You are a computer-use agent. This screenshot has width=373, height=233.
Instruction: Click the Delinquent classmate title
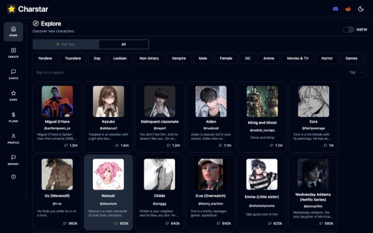[160, 121]
